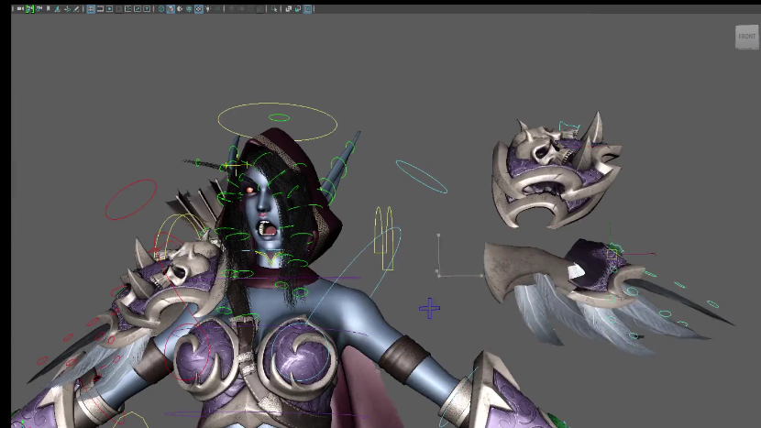Image resolution: width=761 pixels, height=428 pixels.
Task: Click the Use All Lights bulb icon
Action: coord(208,9)
